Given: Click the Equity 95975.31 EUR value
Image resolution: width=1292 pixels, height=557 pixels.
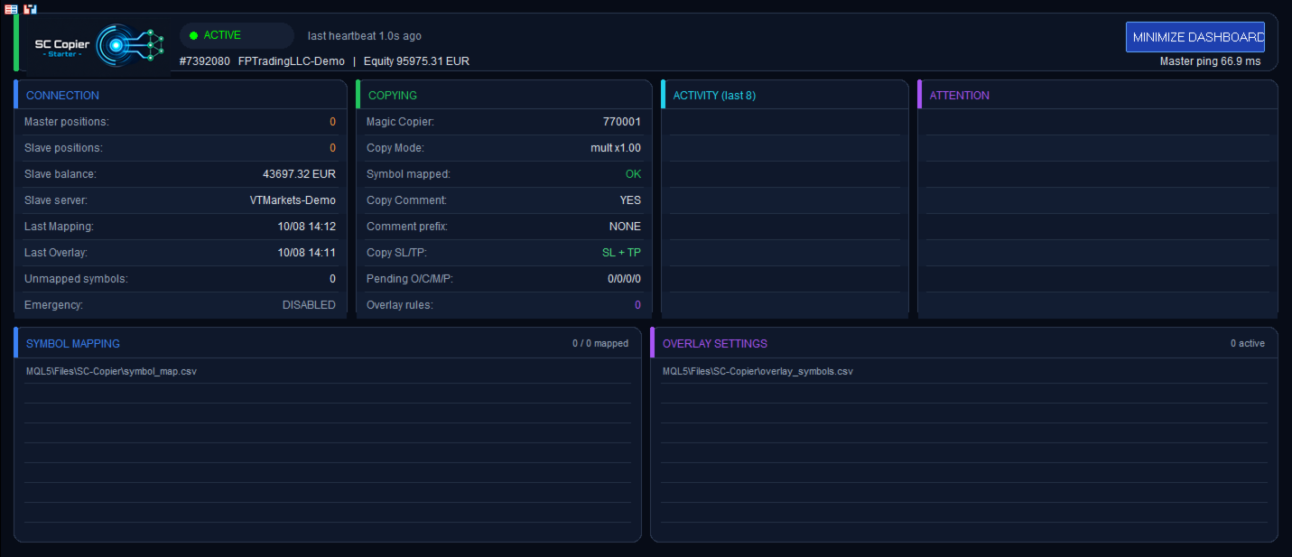Looking at the screenshot, I should click(x=416, y=61).
